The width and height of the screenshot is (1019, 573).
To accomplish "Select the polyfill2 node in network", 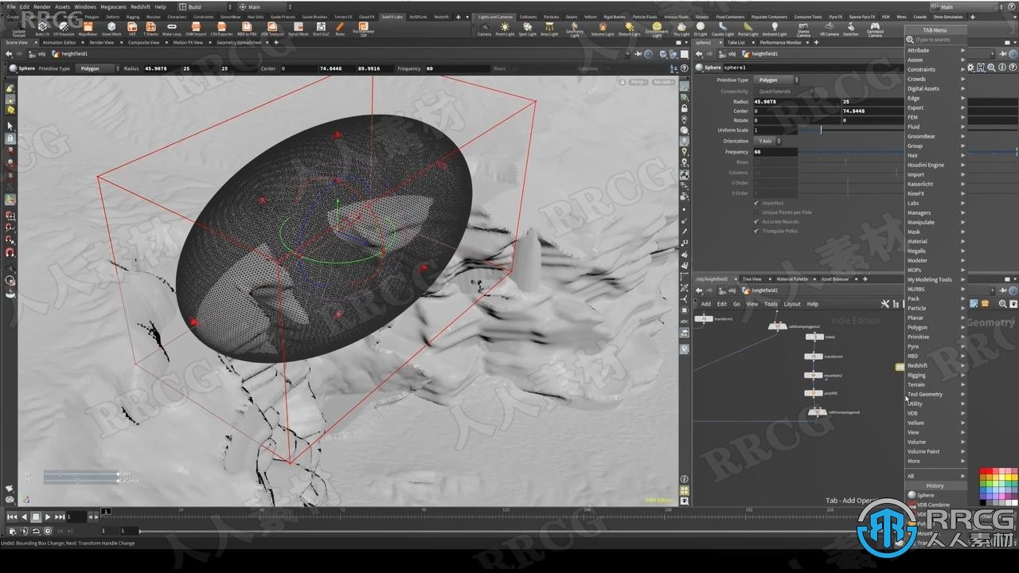I will pyautogui.click(x=814, y=393).
